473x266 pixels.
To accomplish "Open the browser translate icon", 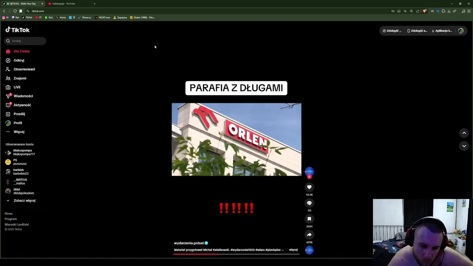I will pos(405,11).
